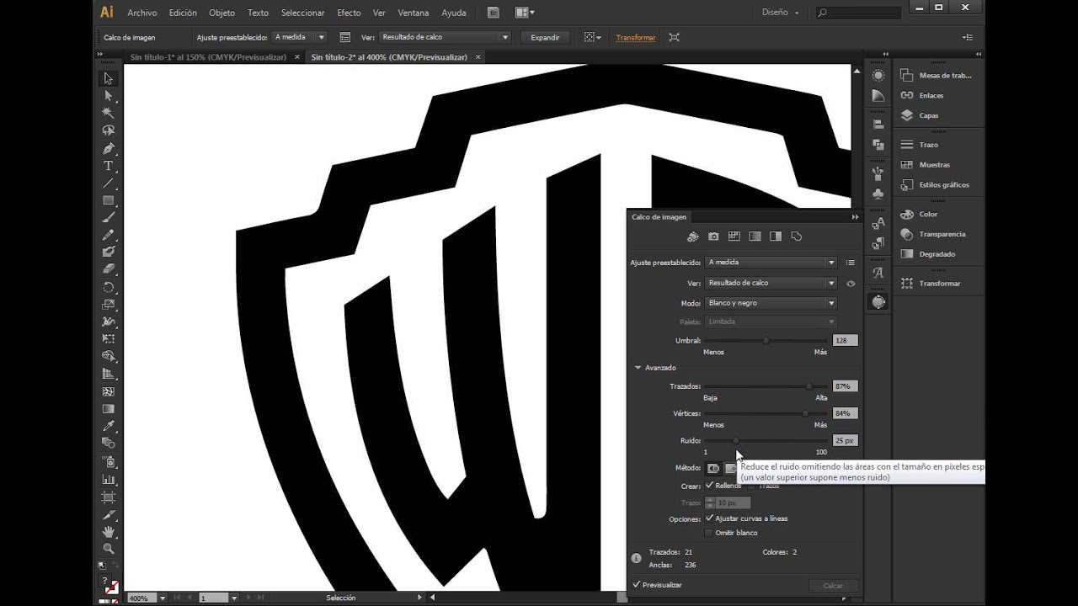
Task: Open the Efecto menu
Action: click(x=349, y=13)
